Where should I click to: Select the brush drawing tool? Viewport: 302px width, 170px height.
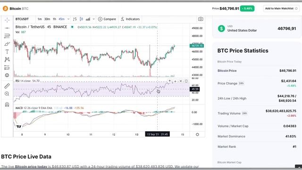click(7, 44)
